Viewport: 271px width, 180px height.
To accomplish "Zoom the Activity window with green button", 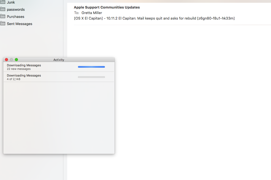I will [x=17, y=60].
